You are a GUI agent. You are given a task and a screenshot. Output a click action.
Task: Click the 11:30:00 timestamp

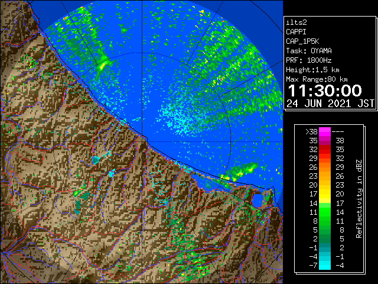pyautogui.click(x=324, y=91)
